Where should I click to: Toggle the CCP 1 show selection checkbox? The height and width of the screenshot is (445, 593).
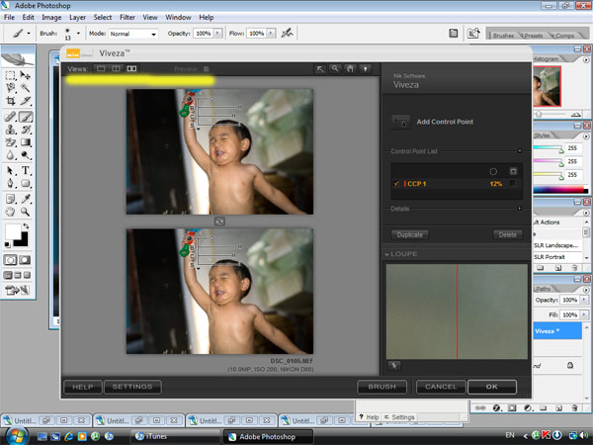click(513, 184)
